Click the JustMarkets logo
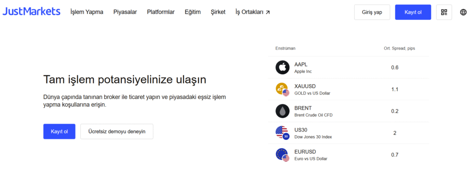The width and height of the screenshot is (471, 183). tap(32, 11)
